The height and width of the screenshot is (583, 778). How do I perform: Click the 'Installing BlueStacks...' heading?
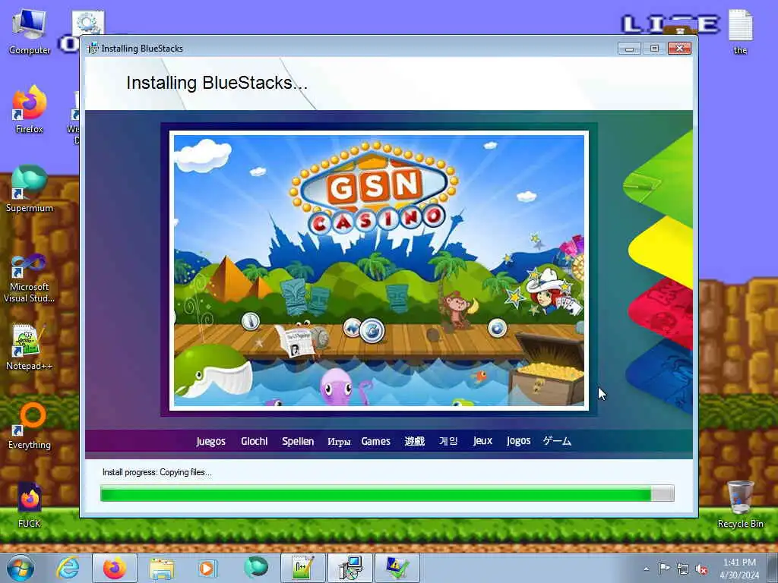217,83
